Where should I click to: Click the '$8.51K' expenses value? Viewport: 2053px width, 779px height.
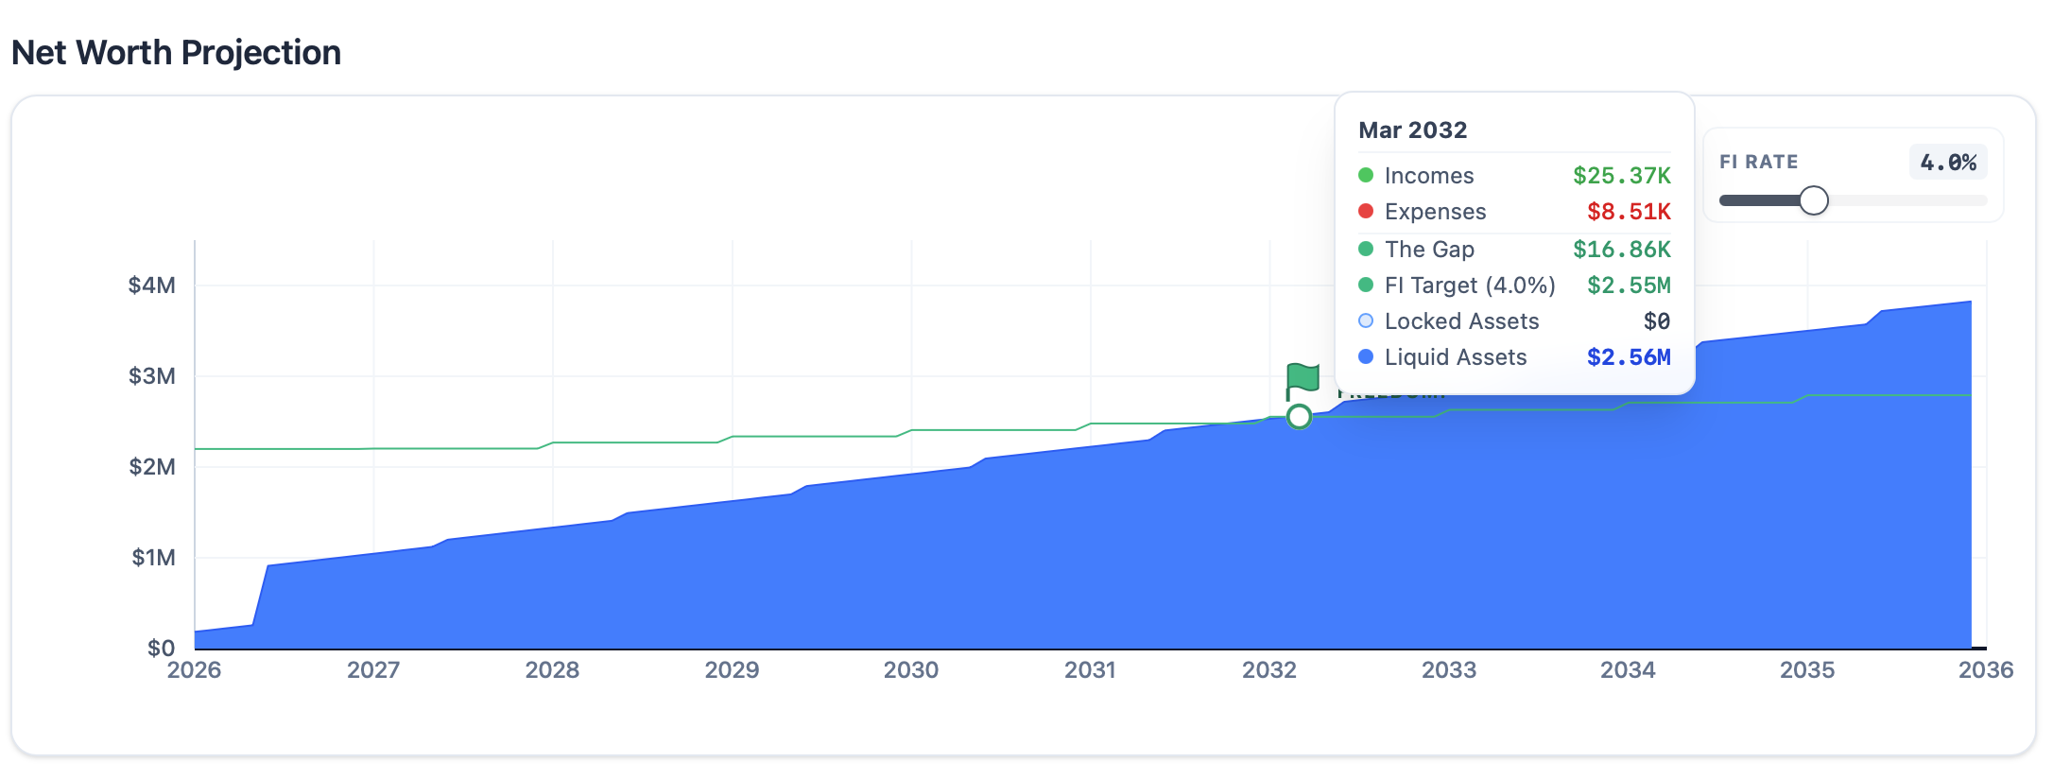click(x=1629, y=212)
